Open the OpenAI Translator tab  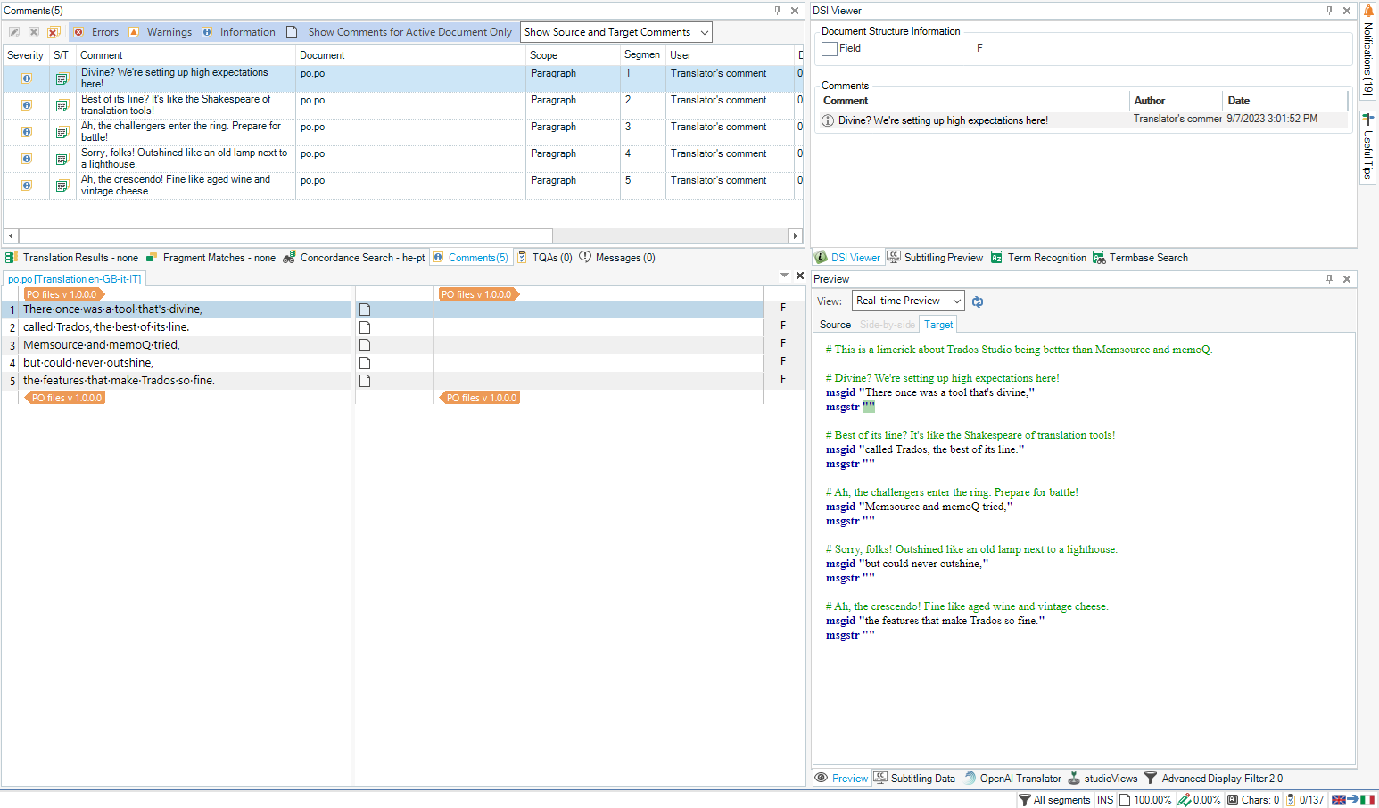[1012, 779]
